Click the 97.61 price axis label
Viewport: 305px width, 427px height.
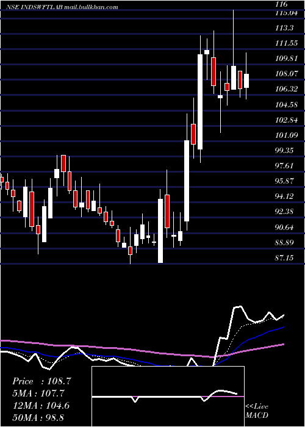click(285, 165)
